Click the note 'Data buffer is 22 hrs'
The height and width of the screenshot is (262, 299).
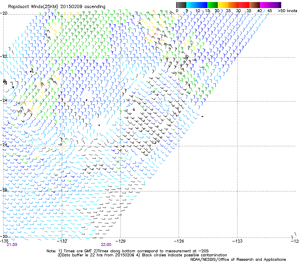click(x=82, y=255)
